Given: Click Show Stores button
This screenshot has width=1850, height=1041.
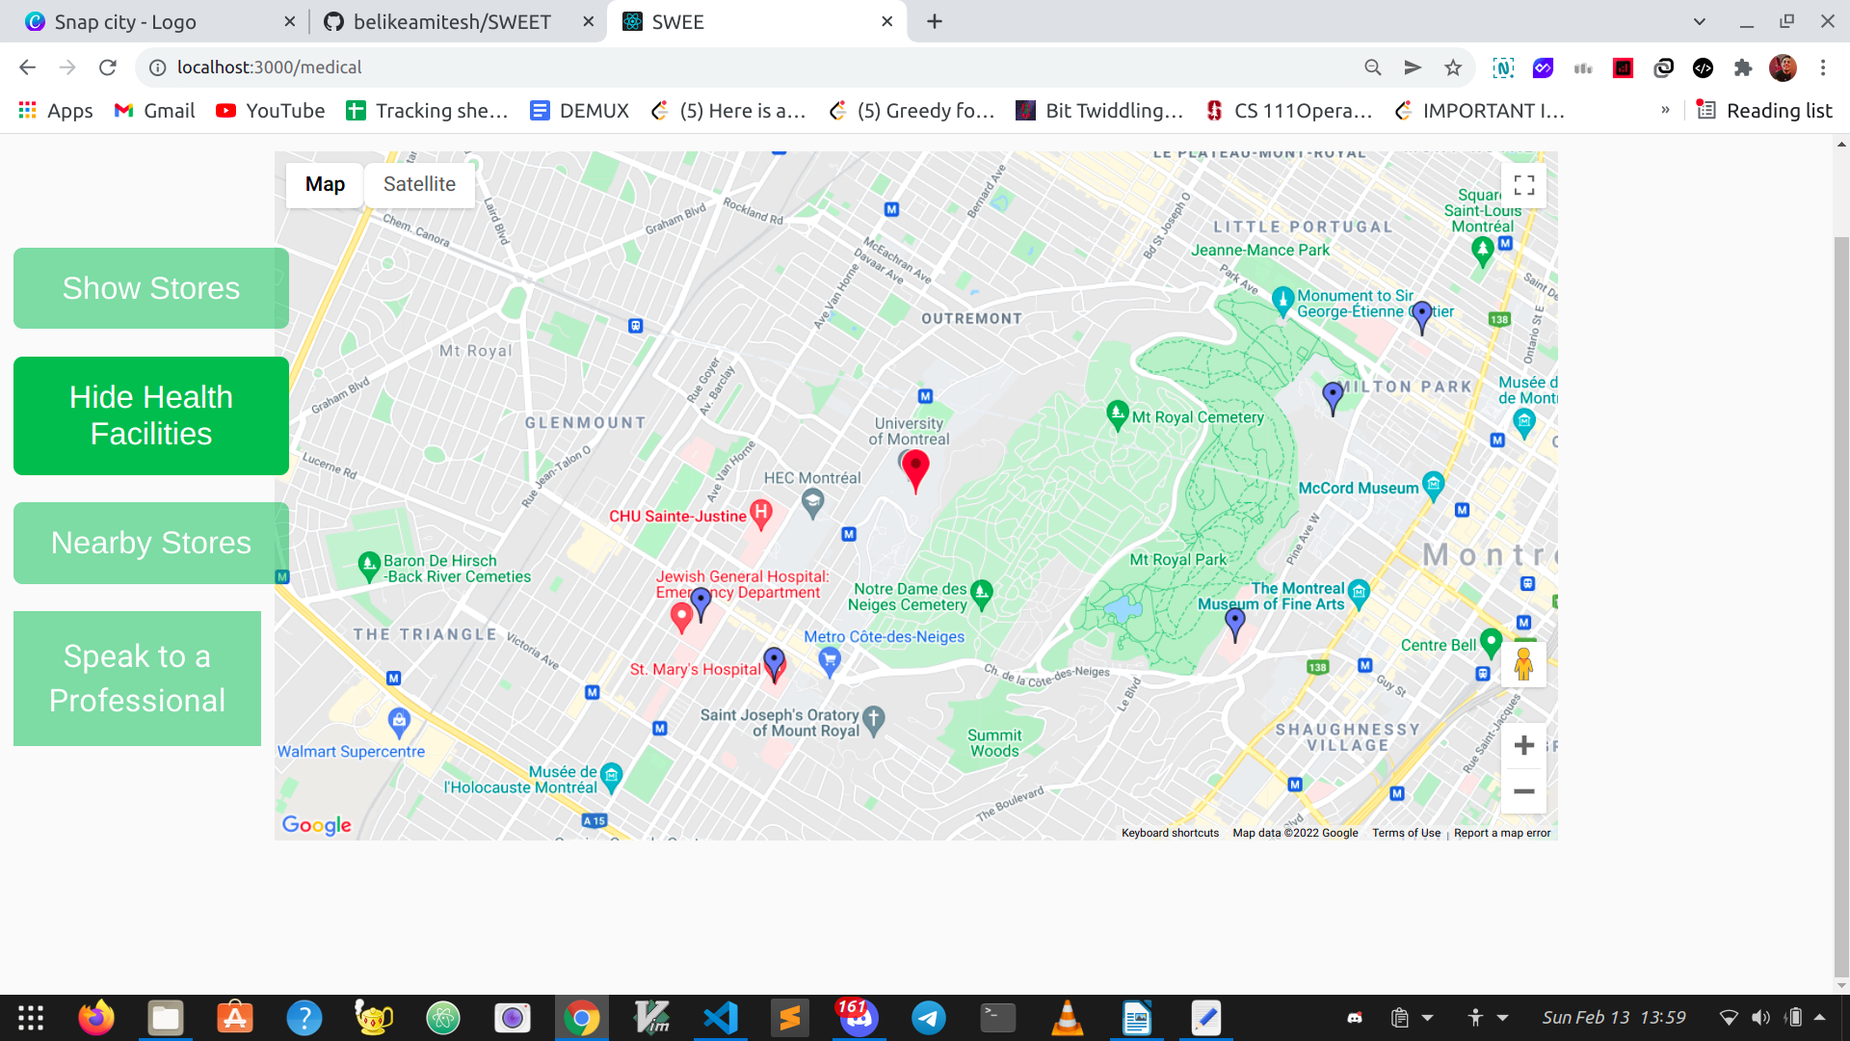Looking at the screenshot, I should [151, 288].
